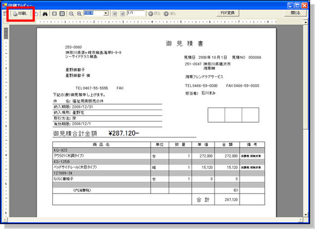
Task: Click the 合計 label in table footer
Action: 203,200
